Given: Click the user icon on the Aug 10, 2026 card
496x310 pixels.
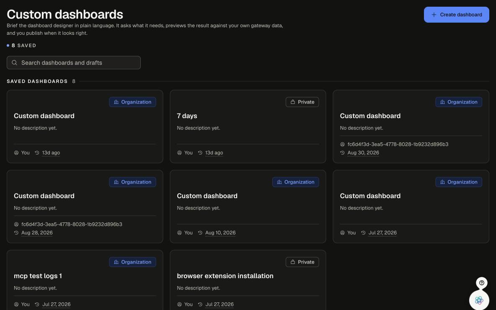Looking at the screenshot, I should pyautogui.click(x=179, y=233).
